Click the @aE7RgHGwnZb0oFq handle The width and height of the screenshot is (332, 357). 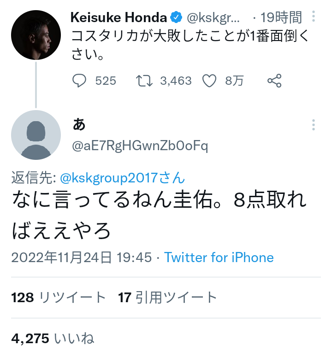140,146
